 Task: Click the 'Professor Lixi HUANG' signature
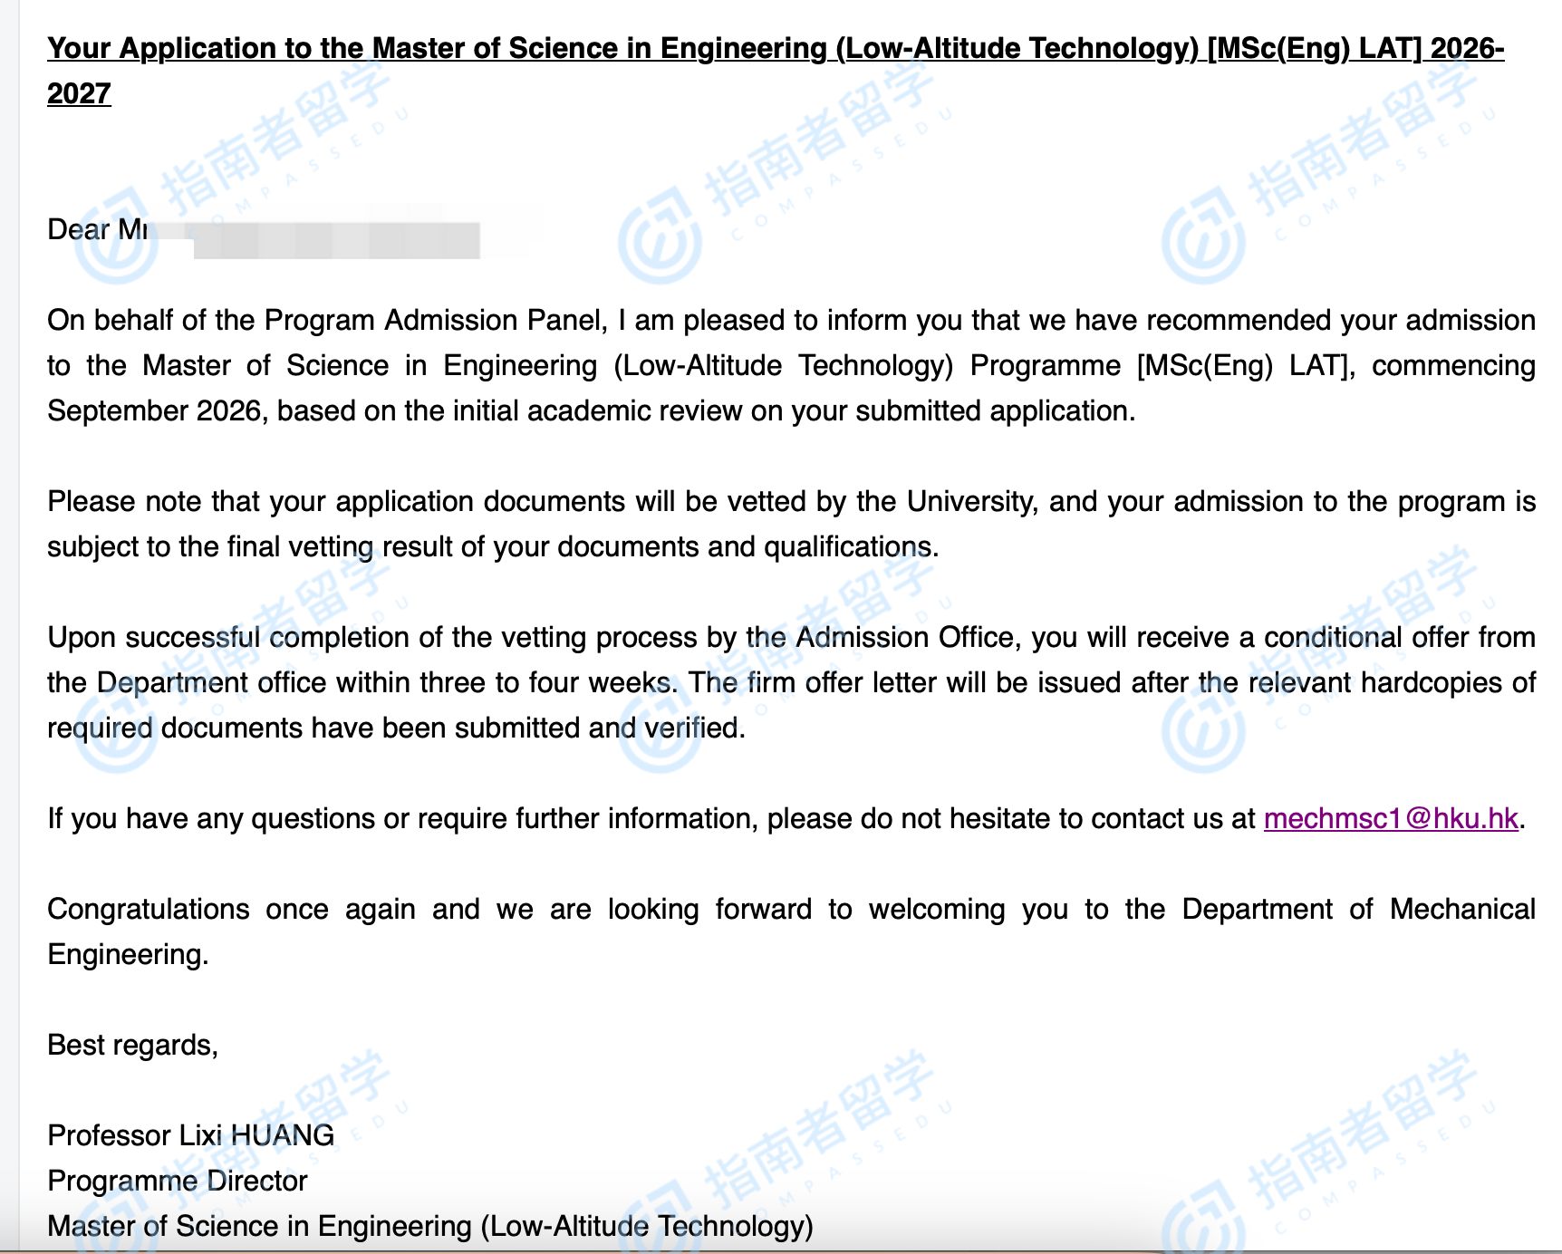190,1135
